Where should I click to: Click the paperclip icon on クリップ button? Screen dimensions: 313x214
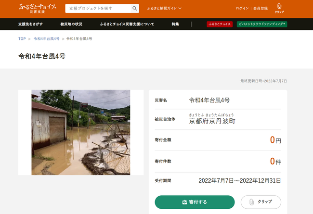(x=251, y=202)
